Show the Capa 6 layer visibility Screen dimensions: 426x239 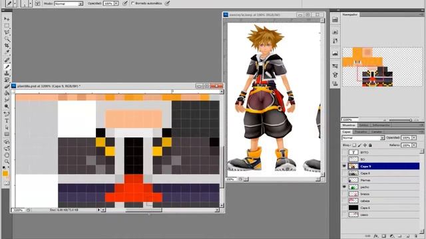pos(344,208)
